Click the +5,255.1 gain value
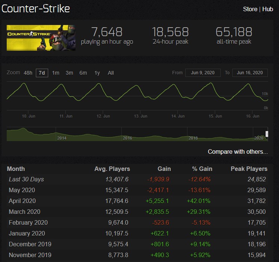Screen dimensions: 279x262 click(x=157, y=201)
